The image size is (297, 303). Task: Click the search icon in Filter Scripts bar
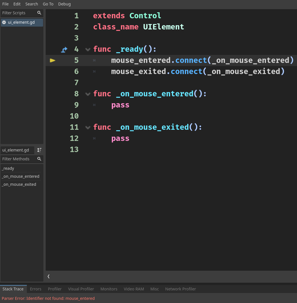click(39, 13)
